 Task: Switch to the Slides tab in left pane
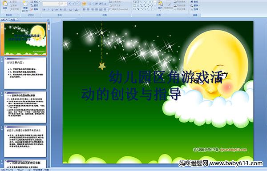(4, 20)
